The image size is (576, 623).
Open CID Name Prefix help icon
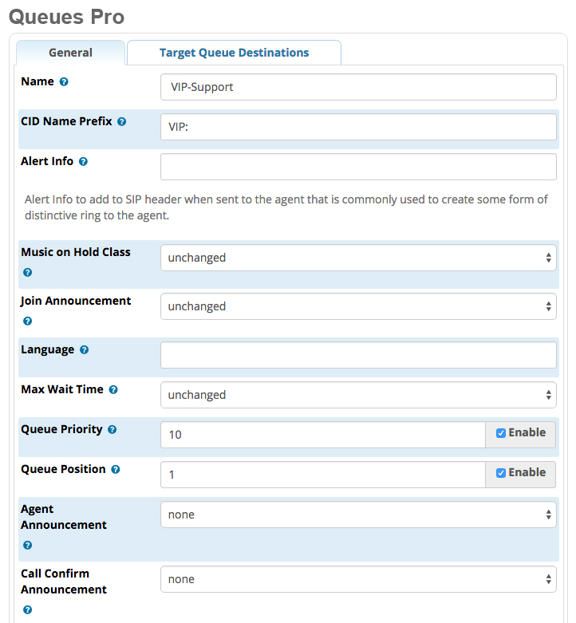click(x=122, y=121)
